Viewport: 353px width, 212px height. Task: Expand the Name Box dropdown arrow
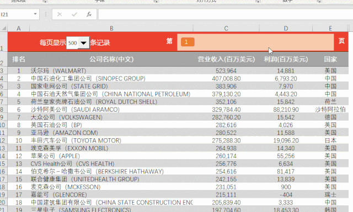(x=35, y=14)
